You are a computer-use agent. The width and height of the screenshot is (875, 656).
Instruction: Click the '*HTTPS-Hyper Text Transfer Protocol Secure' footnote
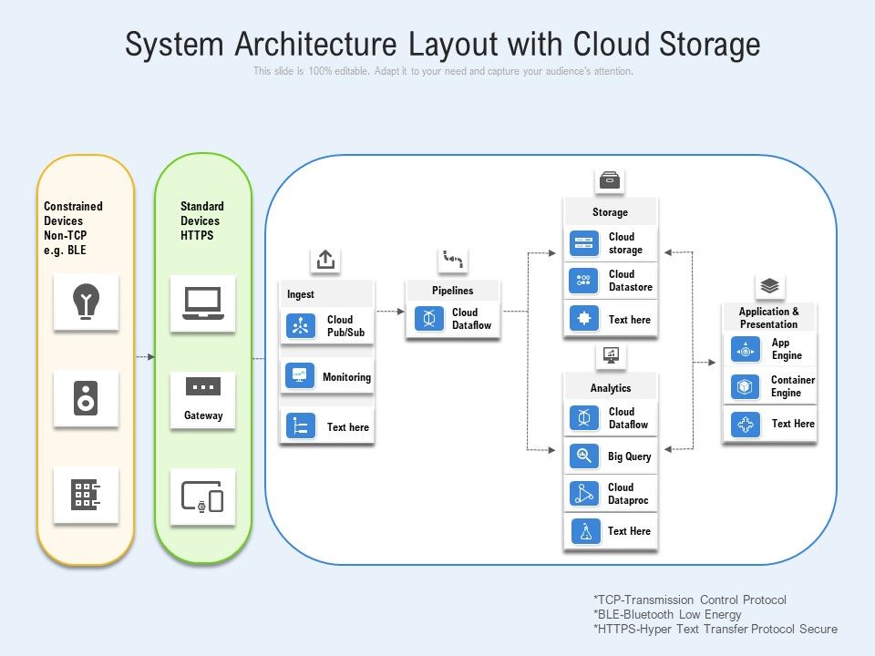pos(715,630)
